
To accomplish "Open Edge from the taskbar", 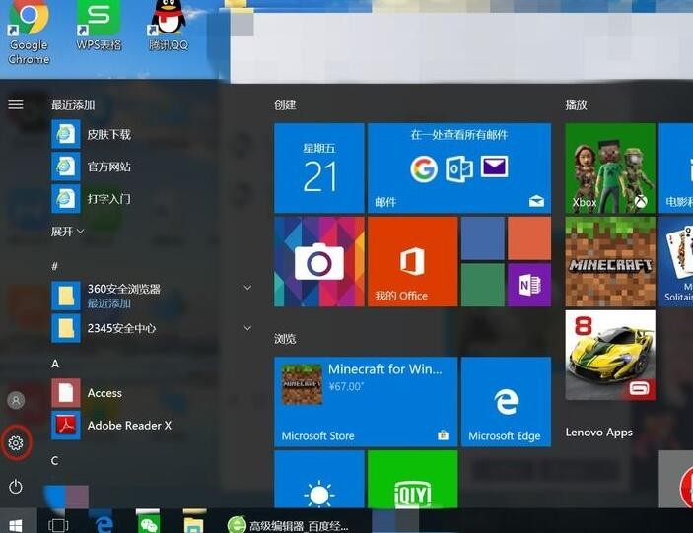I will click(x=104, y=525).
